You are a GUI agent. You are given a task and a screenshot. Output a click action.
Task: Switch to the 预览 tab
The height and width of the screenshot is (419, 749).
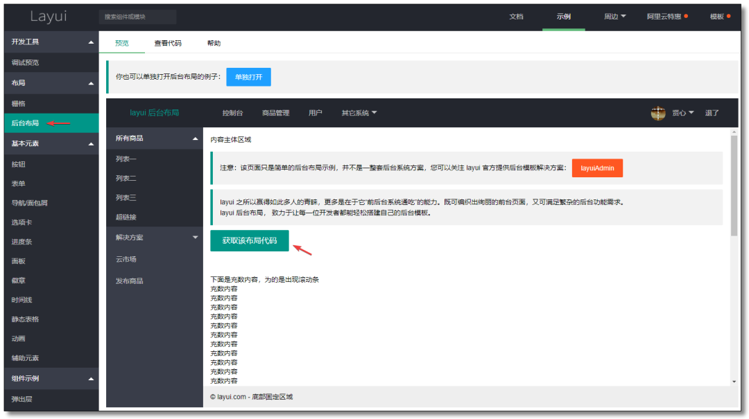[x=122, y=43]
